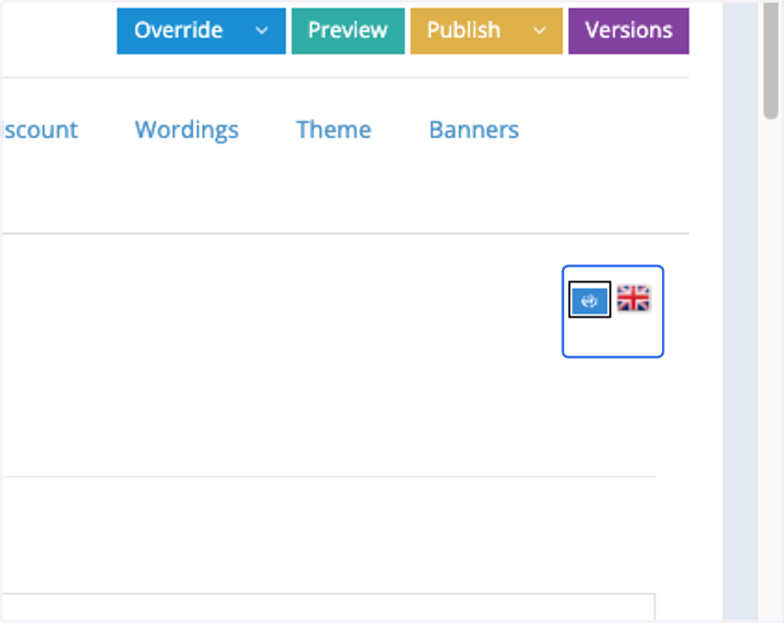Switch to the Theme tab
This screenshot has width=784, height=623.
(334, 129)
